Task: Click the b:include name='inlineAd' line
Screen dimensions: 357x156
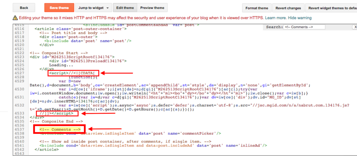Action: coord(153,146)
